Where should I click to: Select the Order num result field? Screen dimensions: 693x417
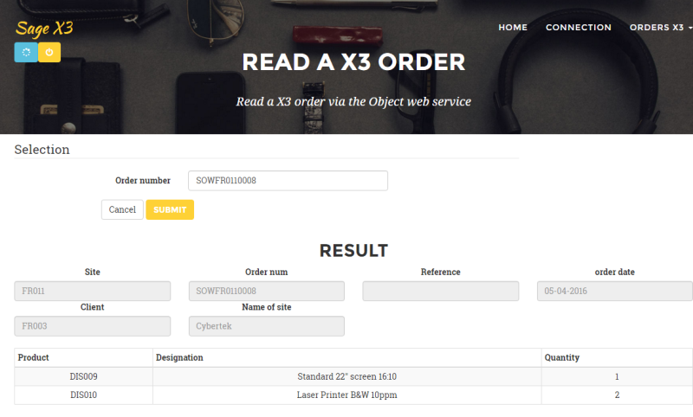267,292
